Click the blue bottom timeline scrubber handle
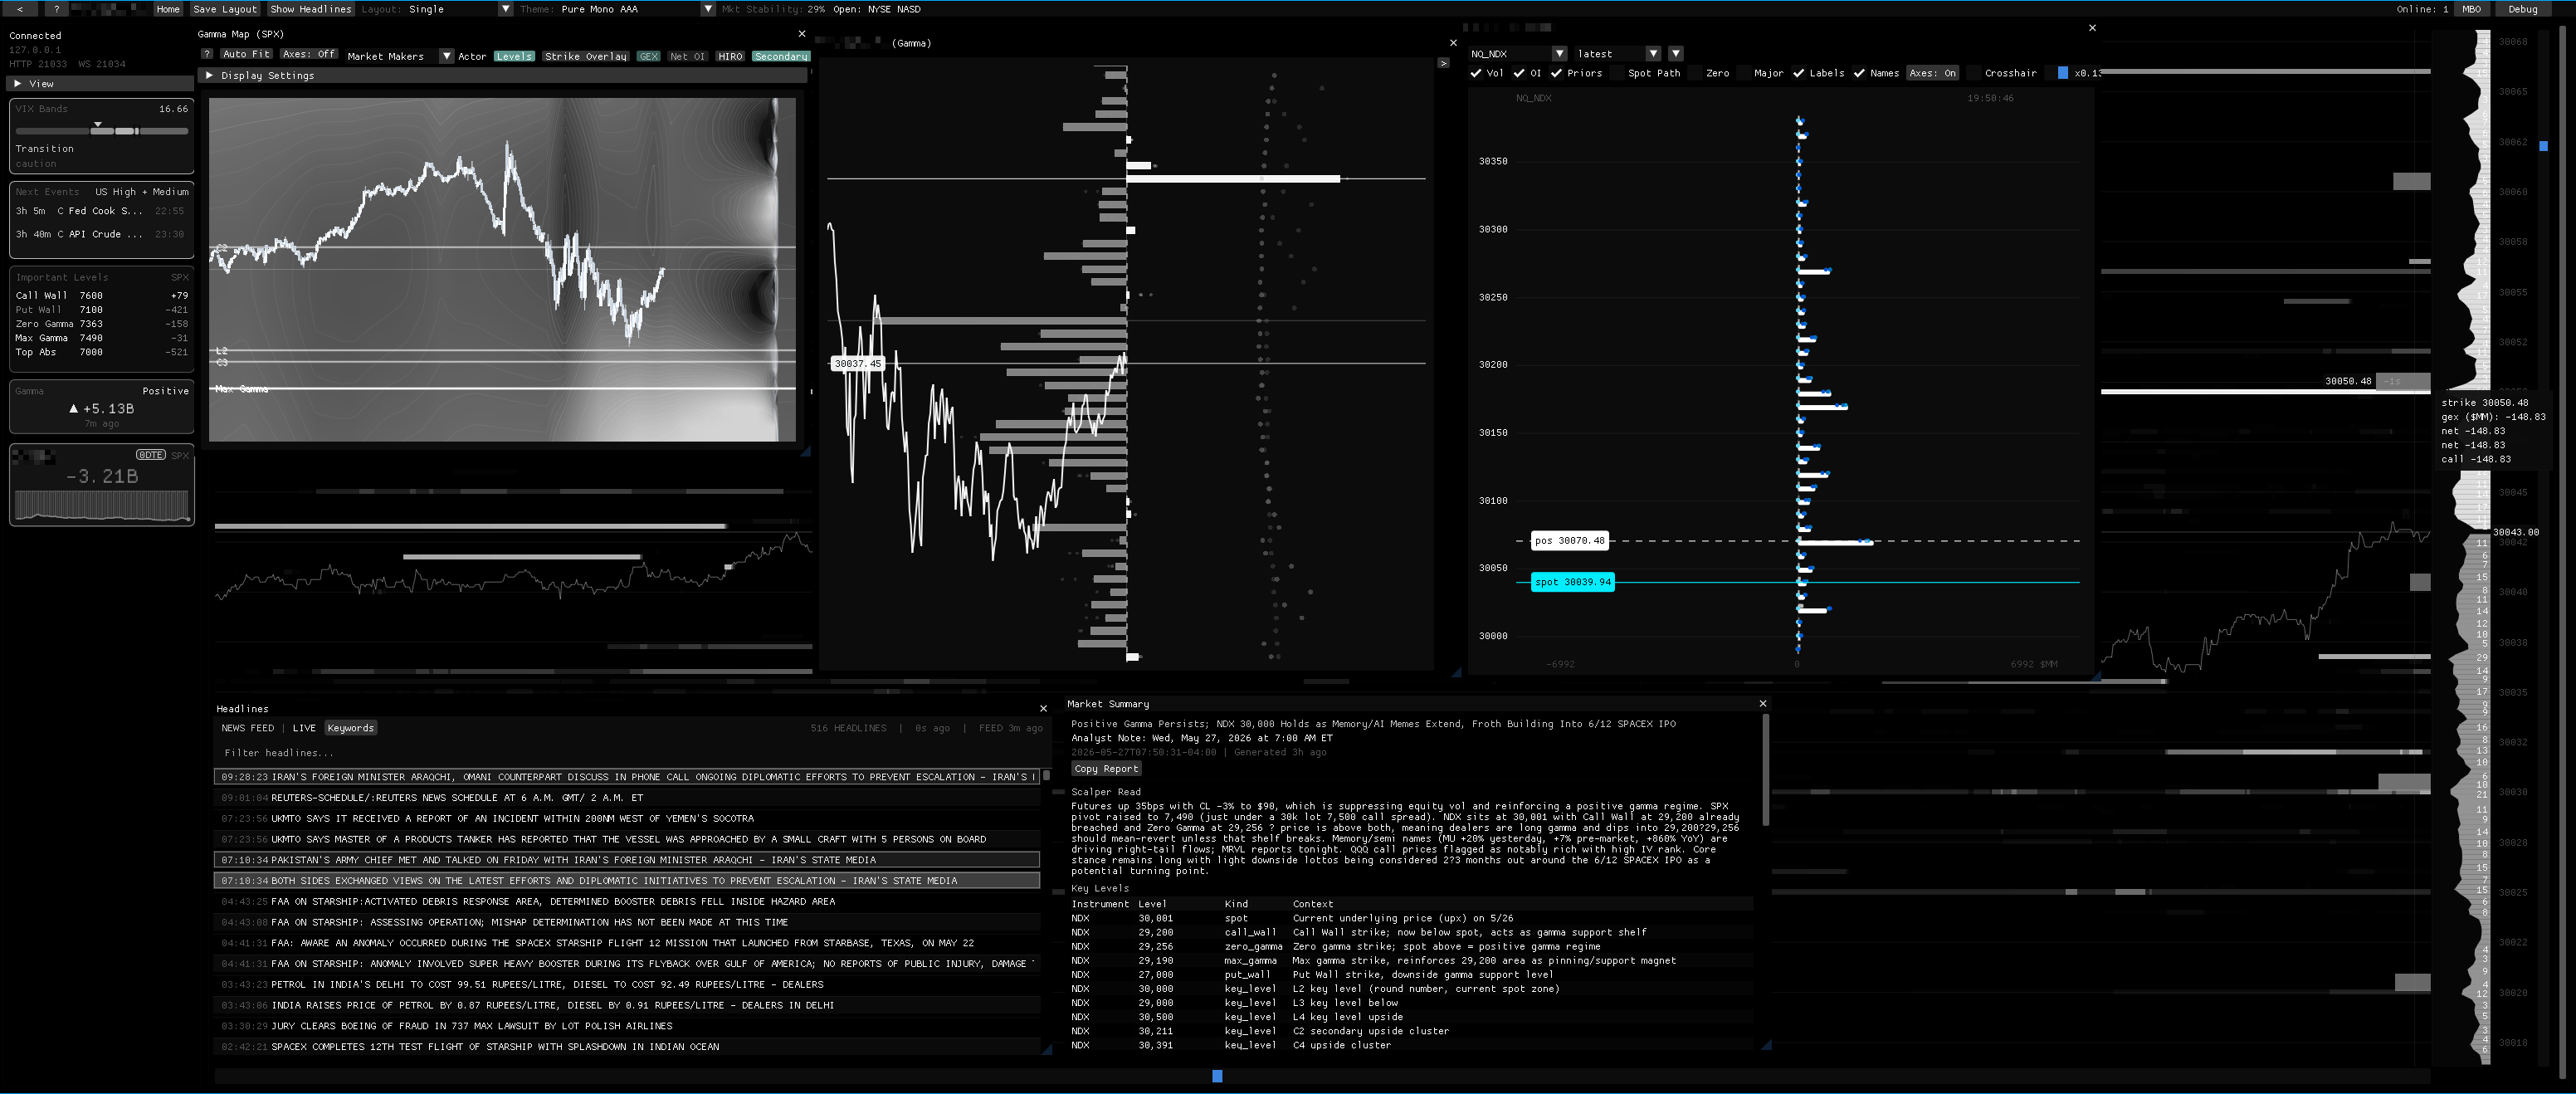The image size is (2576, 1094). 1217,1076
